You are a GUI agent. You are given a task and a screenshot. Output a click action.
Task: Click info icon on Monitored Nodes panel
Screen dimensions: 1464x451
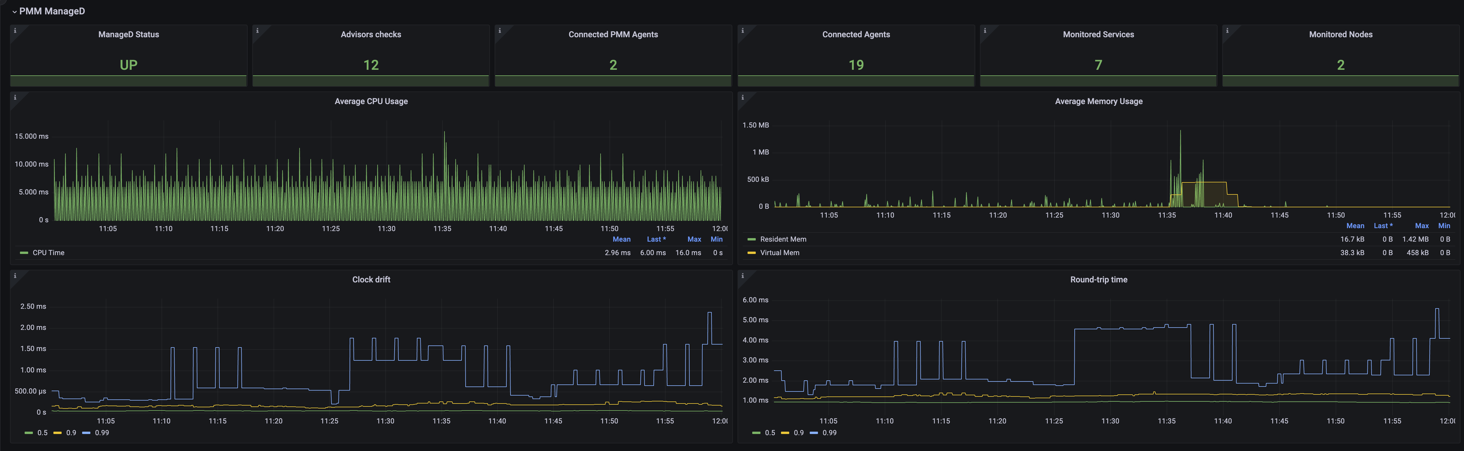(x=1227, y=31)
